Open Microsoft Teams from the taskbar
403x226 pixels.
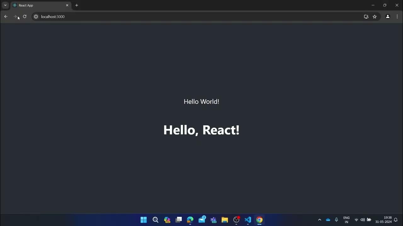tap(213, 220)
